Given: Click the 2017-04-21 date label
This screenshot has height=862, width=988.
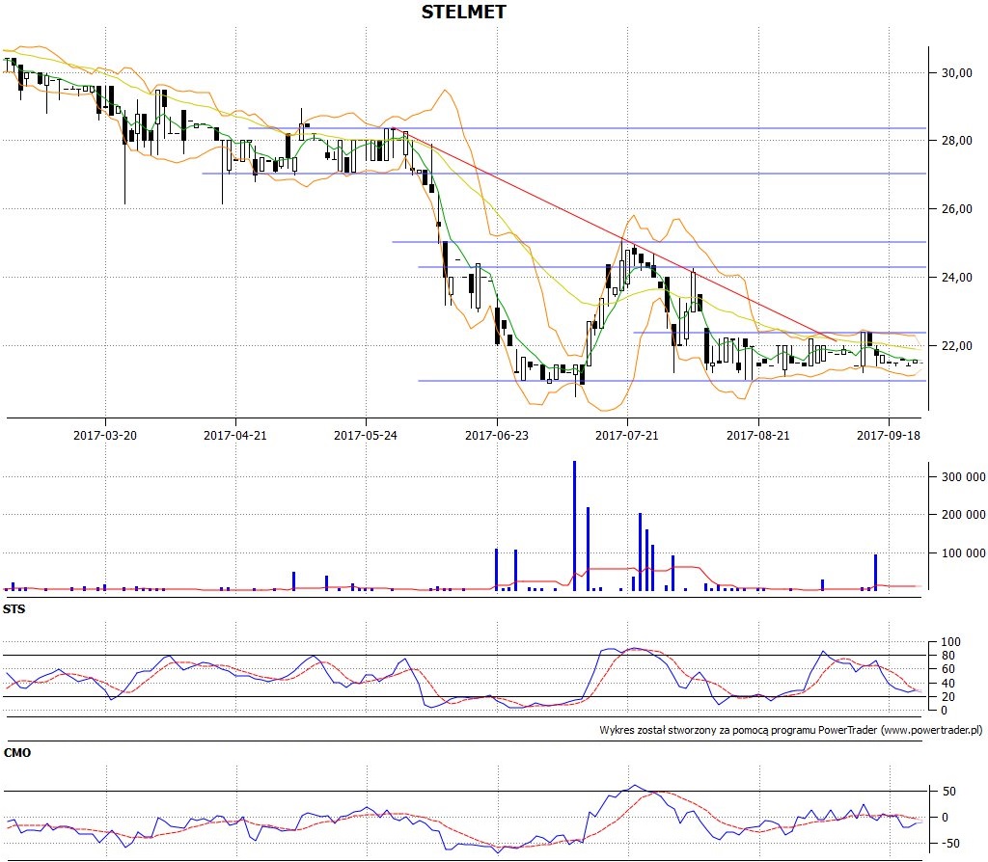Looking at the screenshot, I should pyautogui.click(x=235, y=435).
